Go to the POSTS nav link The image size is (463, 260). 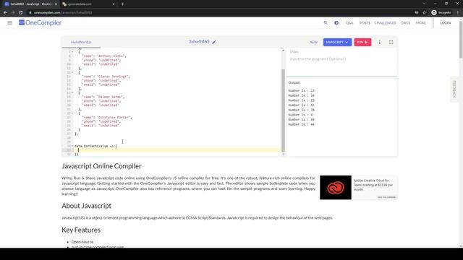coord(365,22)
